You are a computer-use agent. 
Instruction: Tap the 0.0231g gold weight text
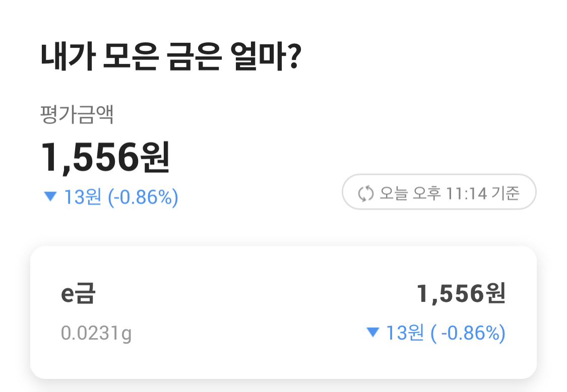click(x=96, y=333)
